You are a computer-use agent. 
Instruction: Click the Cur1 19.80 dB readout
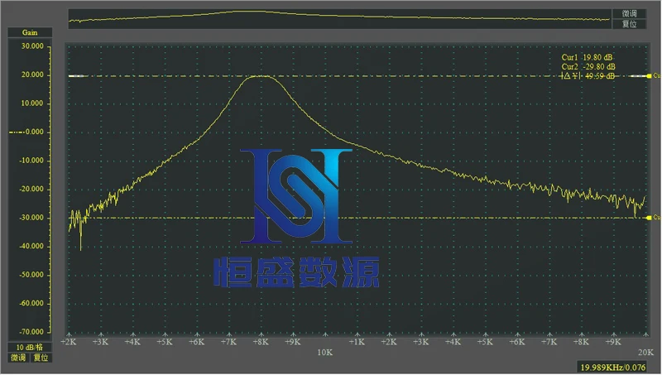click(x=587, y=57)
